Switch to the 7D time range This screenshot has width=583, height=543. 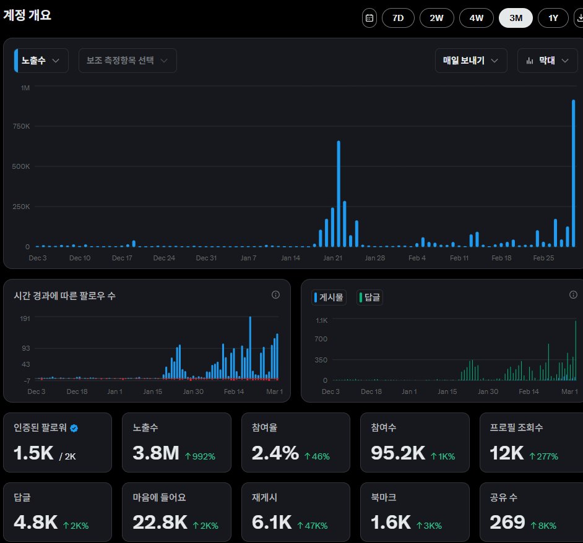pyautogui.click(x=398, y=18)
